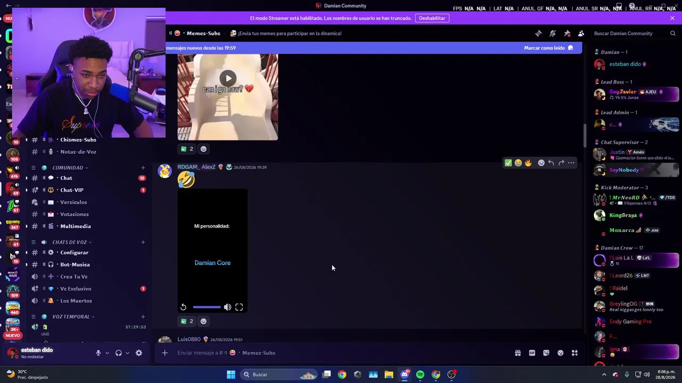Mute microphone in user panel

click(98, 353)
